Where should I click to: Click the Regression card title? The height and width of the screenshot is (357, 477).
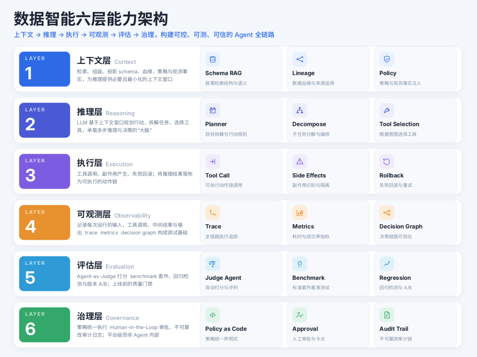[395, 278]
